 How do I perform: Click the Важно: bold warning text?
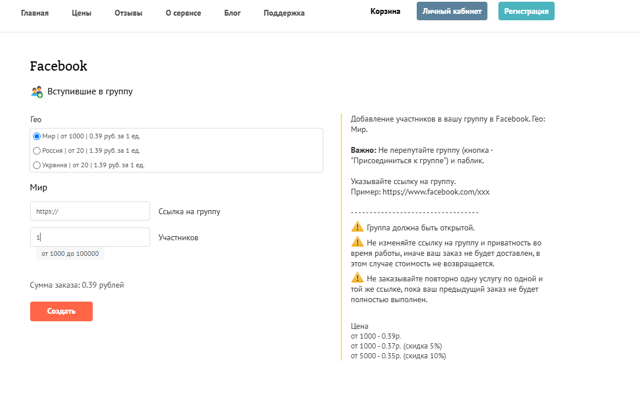[x=363, y=150]
